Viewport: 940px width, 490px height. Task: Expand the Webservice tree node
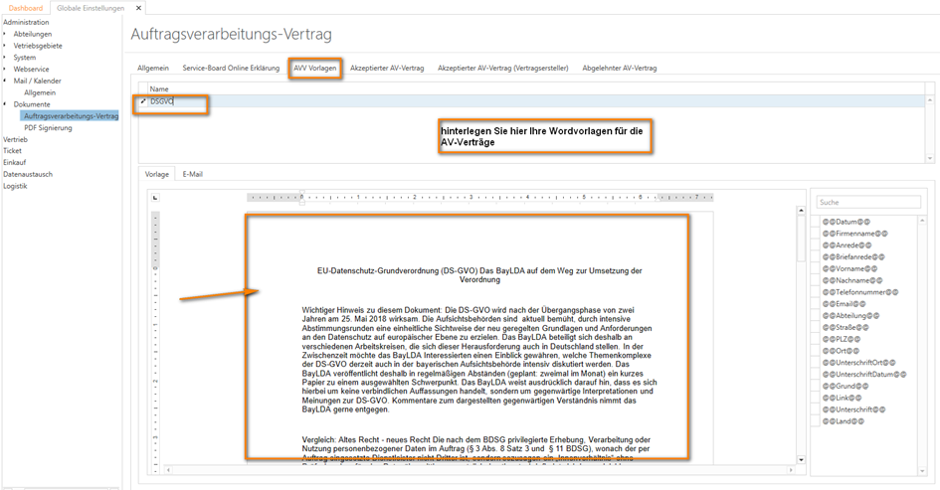coord(5,69)
